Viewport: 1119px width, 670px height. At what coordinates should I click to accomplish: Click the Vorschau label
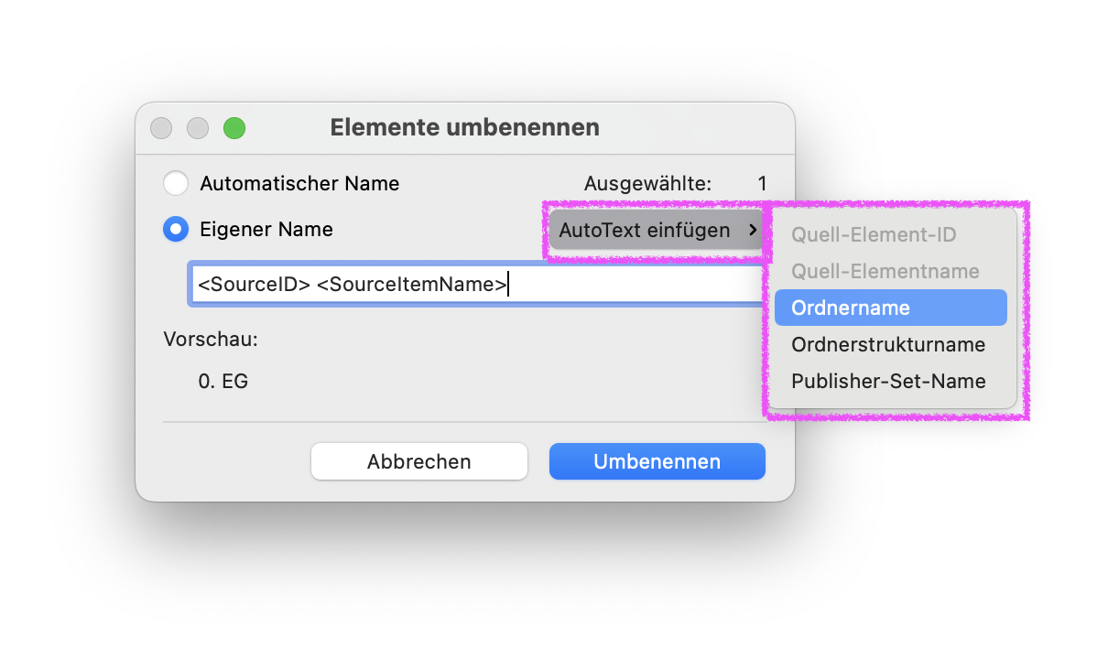(211, 339)
